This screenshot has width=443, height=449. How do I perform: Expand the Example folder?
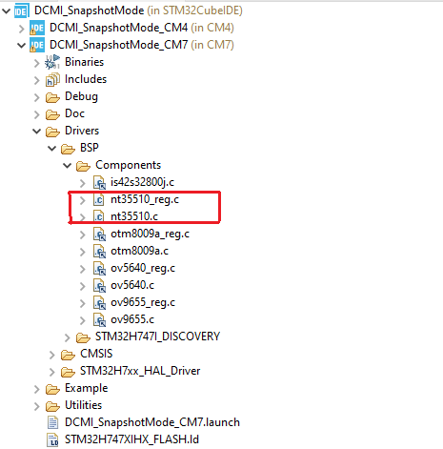point(37,389)
